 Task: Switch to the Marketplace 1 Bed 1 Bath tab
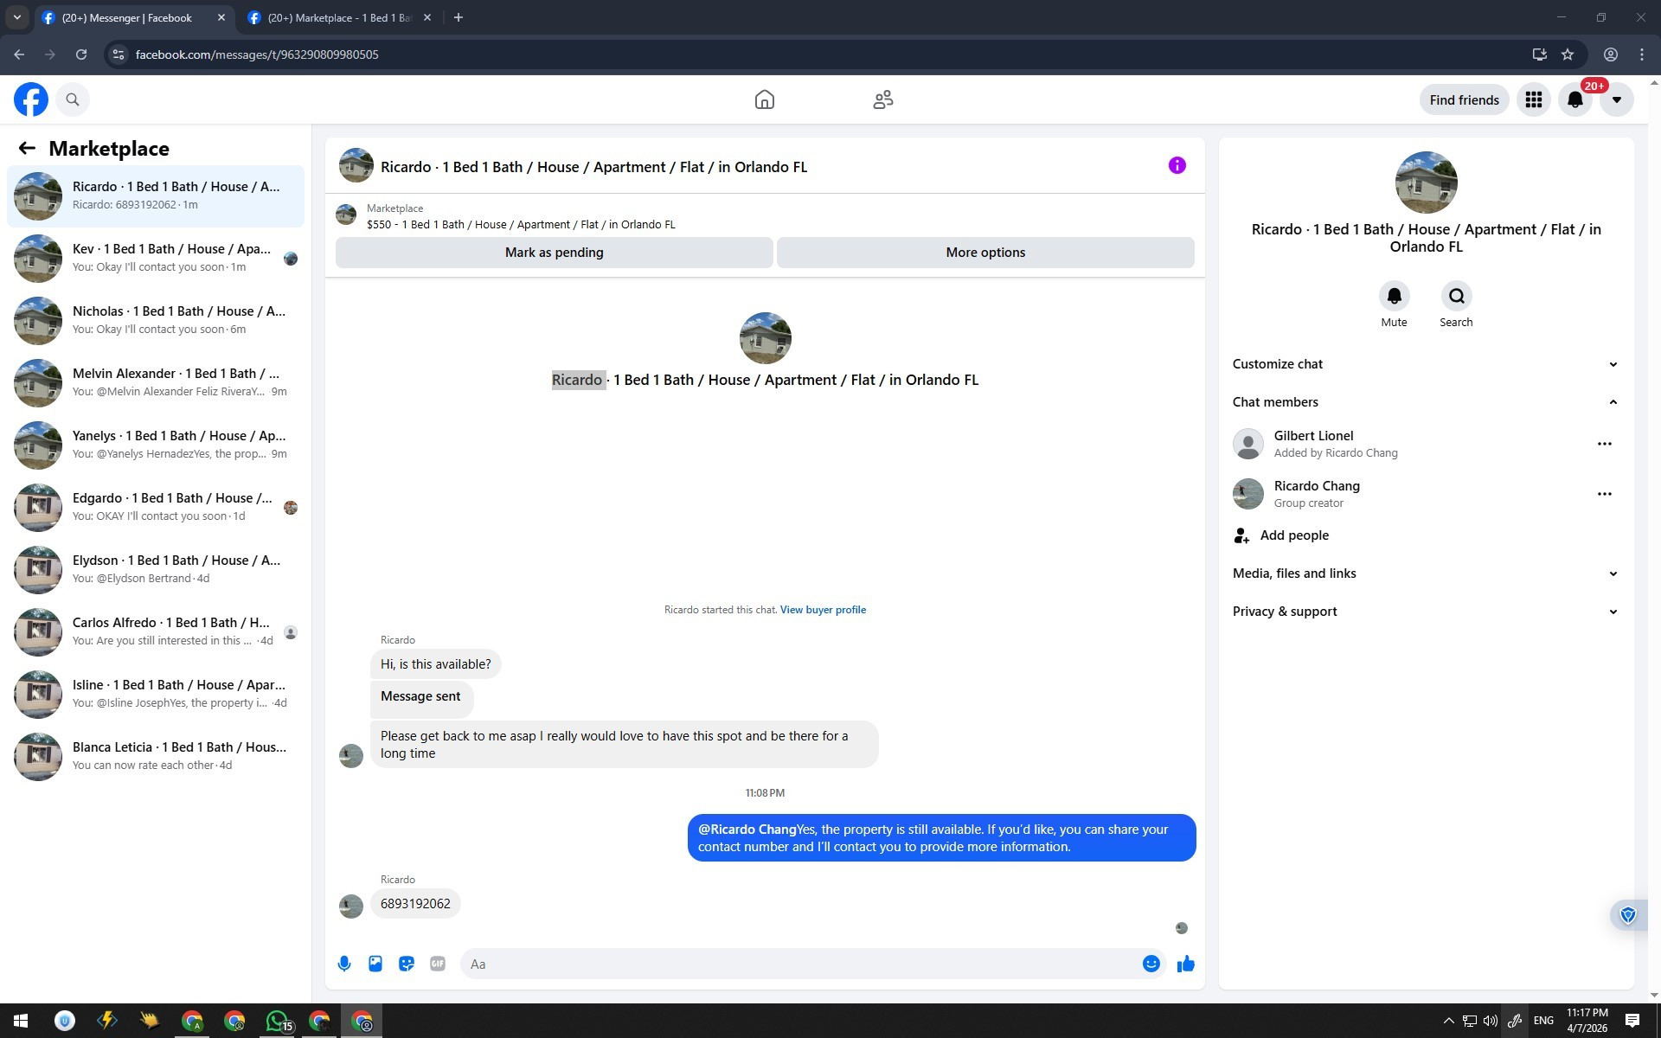pos(340,17)
